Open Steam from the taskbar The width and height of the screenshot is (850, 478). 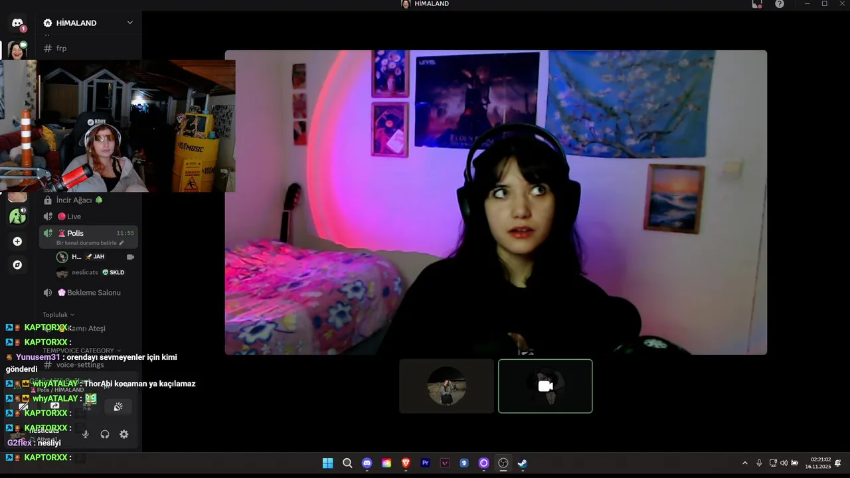pos(523,463)
